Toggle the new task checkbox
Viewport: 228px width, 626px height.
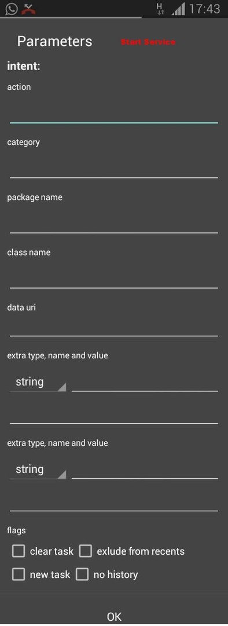19,574
